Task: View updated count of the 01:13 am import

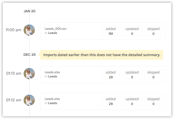Action: pyautogui.click(x=132, y=77)
